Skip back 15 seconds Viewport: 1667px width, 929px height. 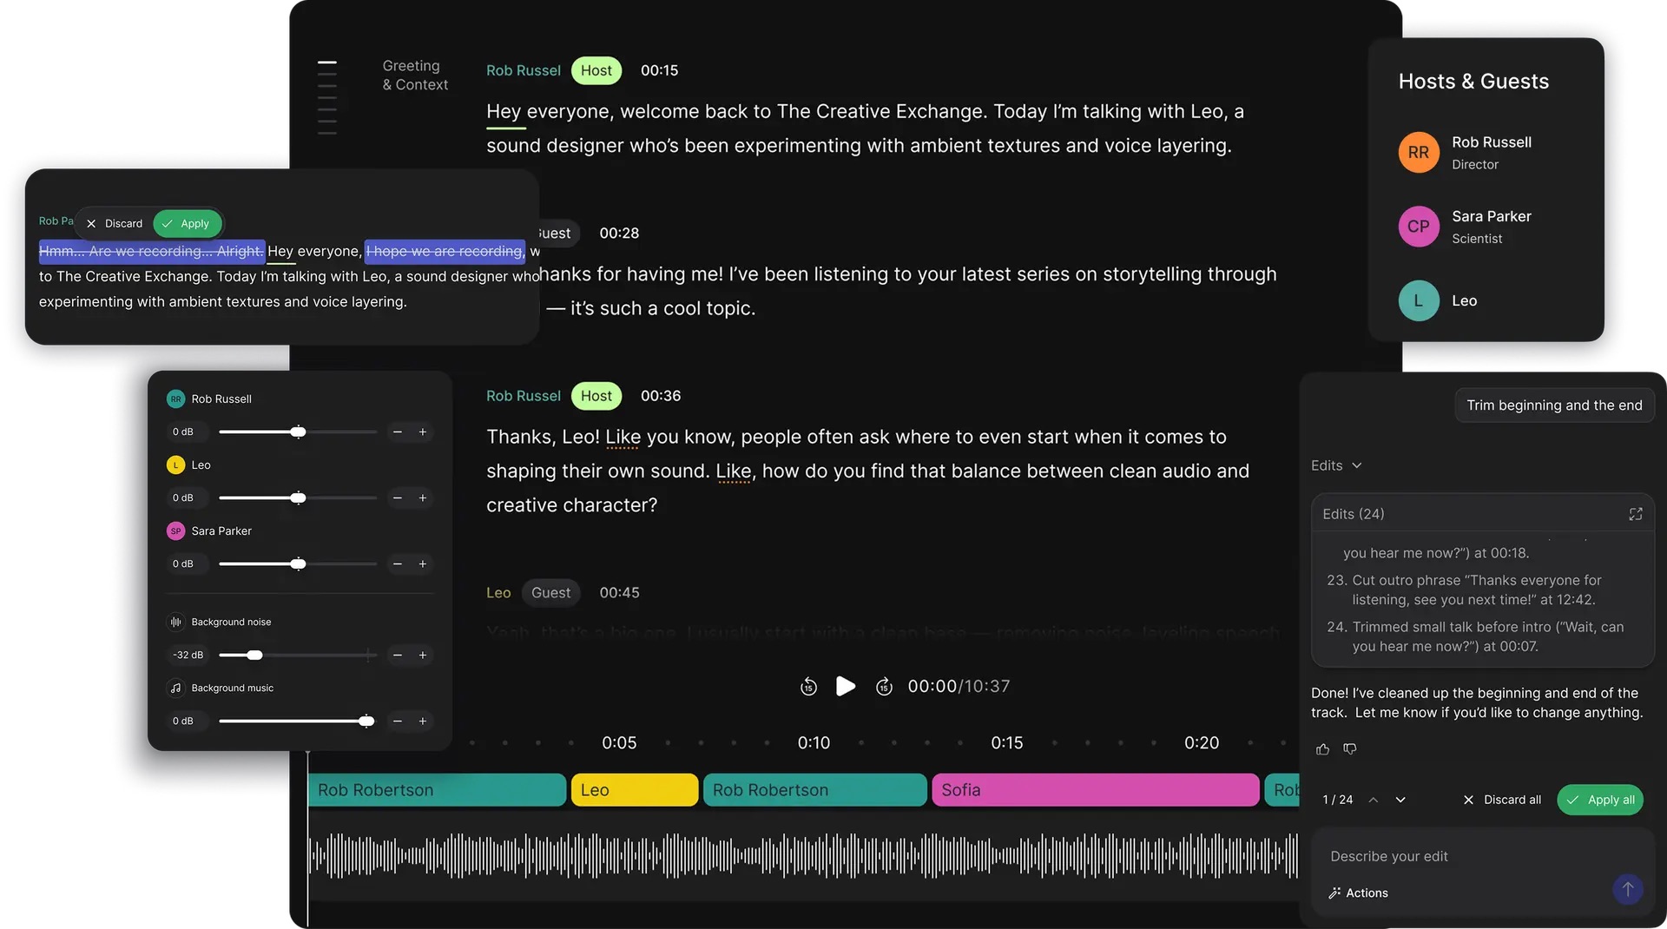point(808,687)
